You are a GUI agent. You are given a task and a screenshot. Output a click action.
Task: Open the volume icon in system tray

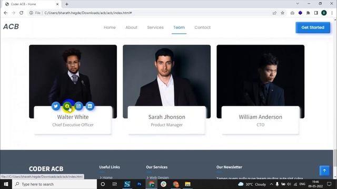click(289, 184)
